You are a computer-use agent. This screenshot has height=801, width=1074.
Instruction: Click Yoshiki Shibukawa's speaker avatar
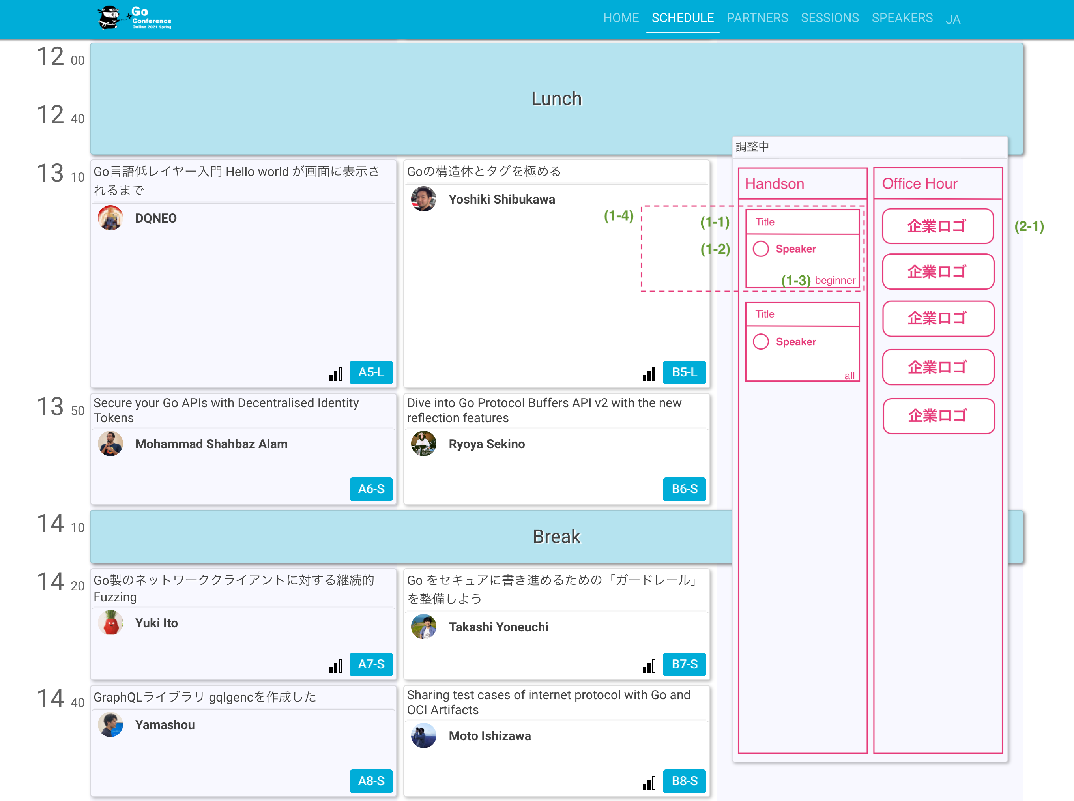(424, 199)
